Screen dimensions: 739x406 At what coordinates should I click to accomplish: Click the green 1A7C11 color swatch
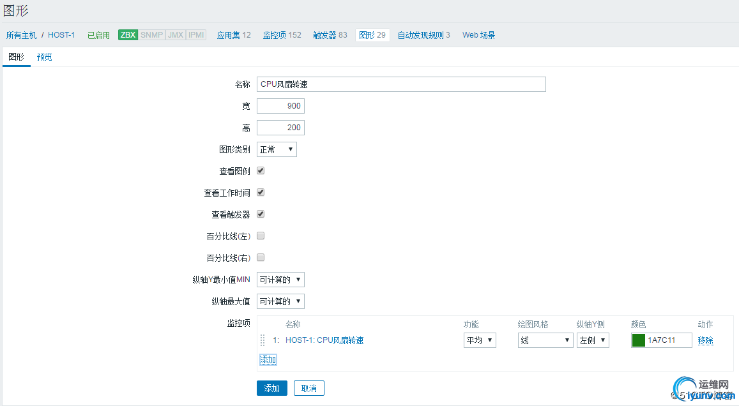(x=637, y=340)
